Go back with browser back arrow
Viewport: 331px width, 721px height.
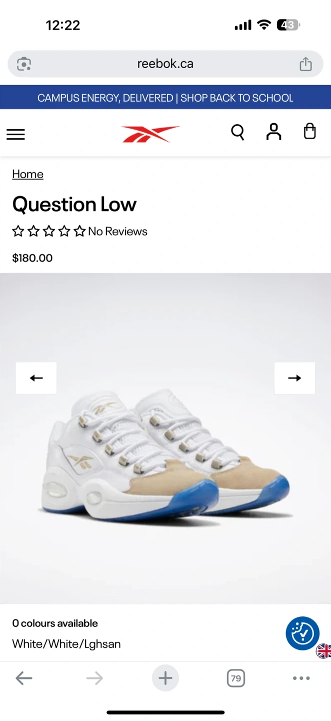24,678
